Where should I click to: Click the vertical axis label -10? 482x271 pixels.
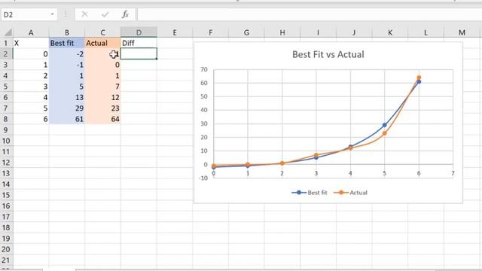tap(203, 178)
